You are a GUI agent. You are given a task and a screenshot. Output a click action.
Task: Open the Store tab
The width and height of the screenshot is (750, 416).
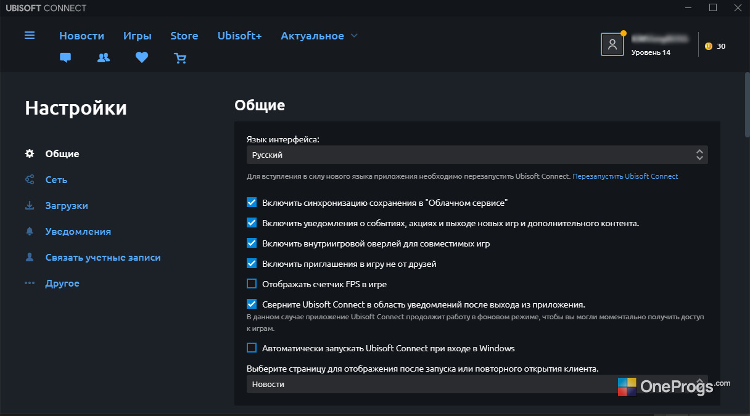(184, 36)
